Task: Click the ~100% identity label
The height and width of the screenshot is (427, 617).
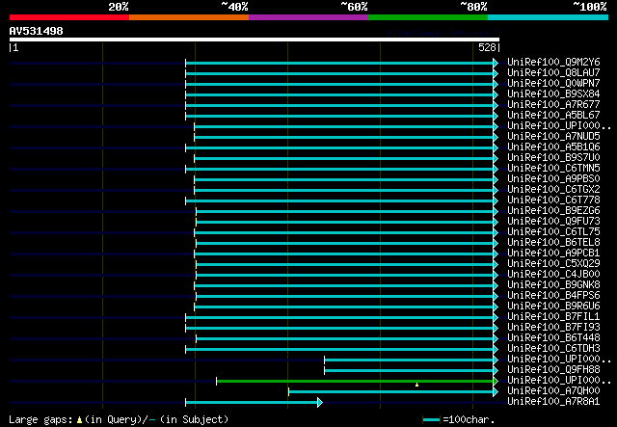Action: (590, 7)
